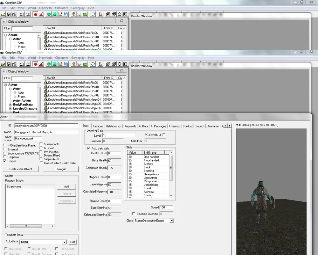Click the speech bubble dialogue icon in lower toolbar
The image size is (318, 255).
click(93, 64)
